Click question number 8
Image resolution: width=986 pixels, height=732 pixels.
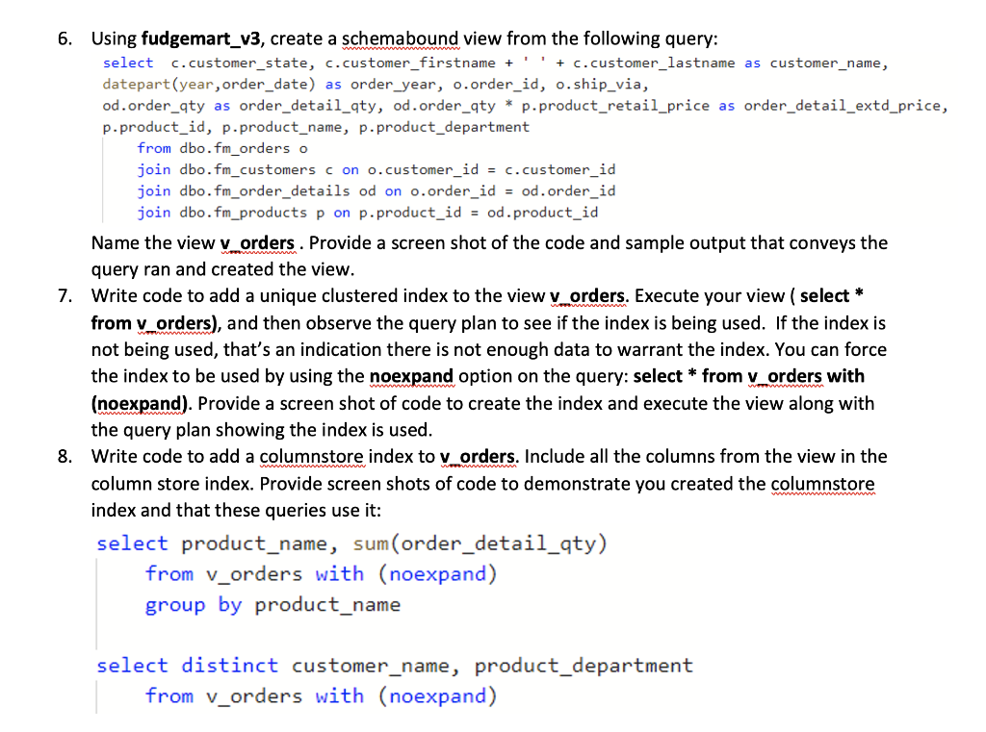tap(64, 457)
